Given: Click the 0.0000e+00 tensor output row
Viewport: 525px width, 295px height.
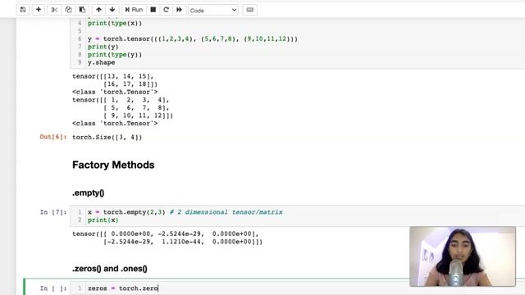Looking at the screenshot, I should coord(166,234).
